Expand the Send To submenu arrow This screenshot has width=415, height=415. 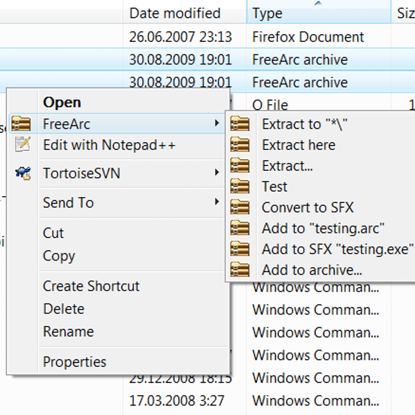(217, 202)
